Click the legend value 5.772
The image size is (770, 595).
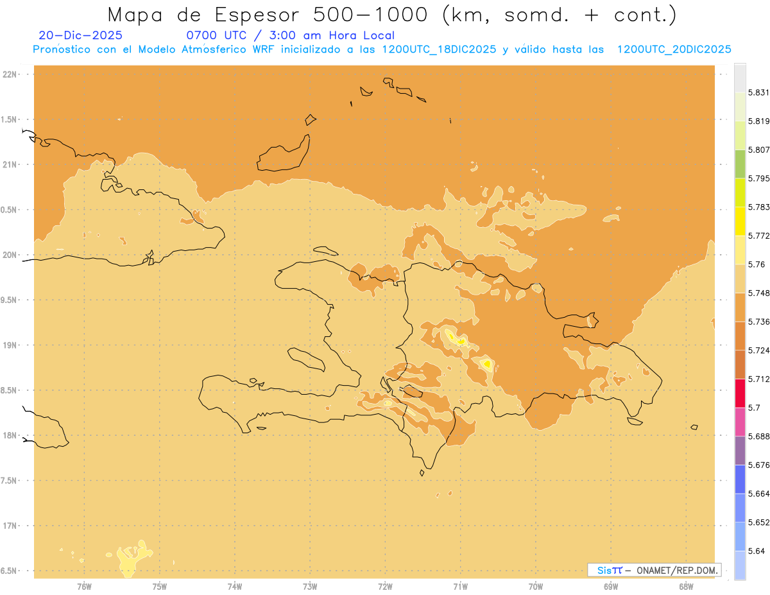pos(758,236)
